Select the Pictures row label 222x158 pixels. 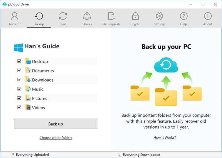point(39,98)
